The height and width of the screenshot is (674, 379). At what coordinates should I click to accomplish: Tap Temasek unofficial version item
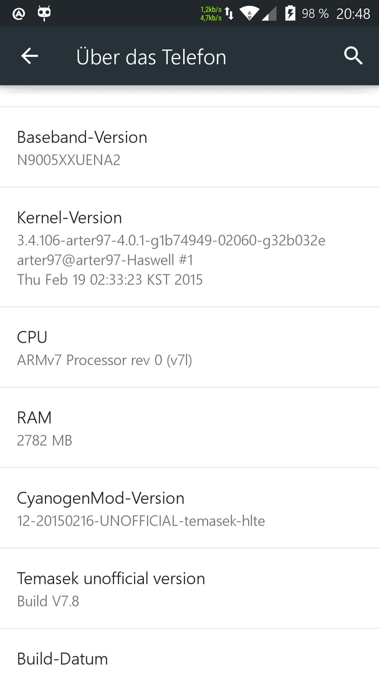pyautogui.click(x=189, y=589)
